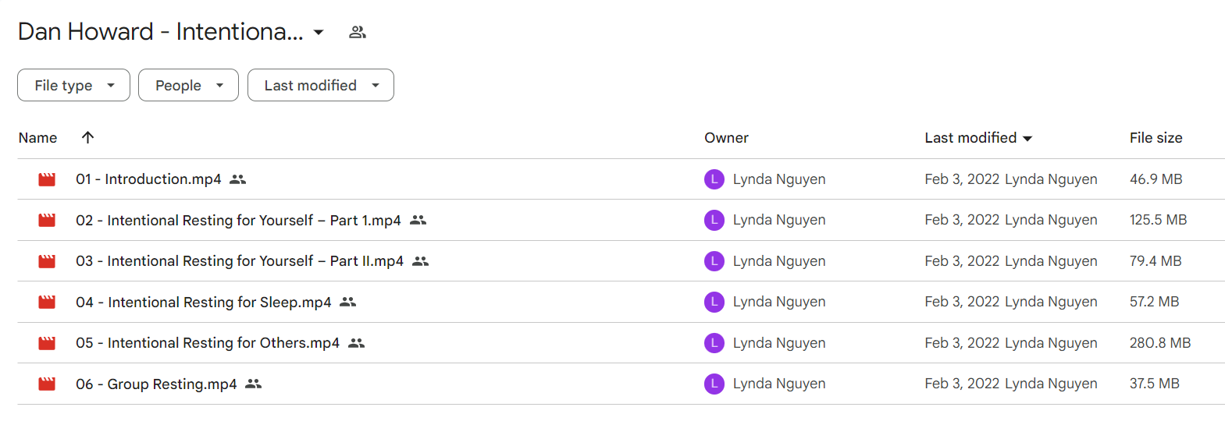Screen dimensions: 1225x446
Task: Open the People filter dropdown
Action: pos(188,85)
